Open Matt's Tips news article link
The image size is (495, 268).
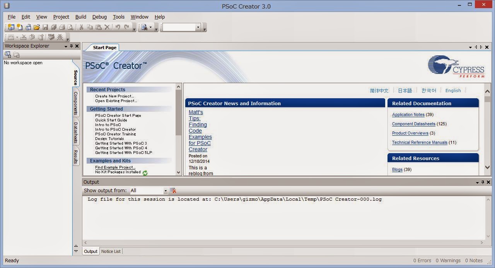click(x=200, y=131)
